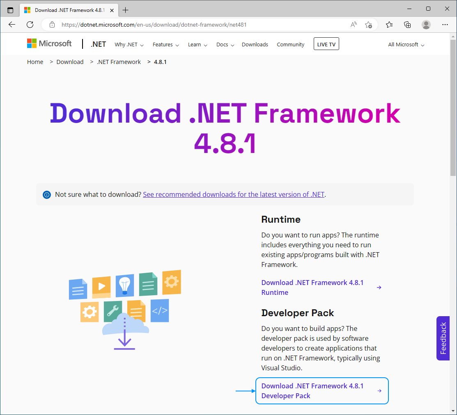Click the Microsoft logo
This screenshot has width=457, height=415.
point(49,43)
